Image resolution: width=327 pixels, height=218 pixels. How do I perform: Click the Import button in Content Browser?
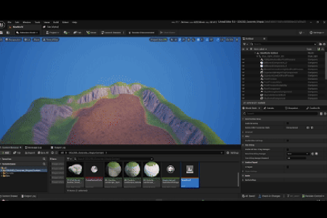[30, 153]
